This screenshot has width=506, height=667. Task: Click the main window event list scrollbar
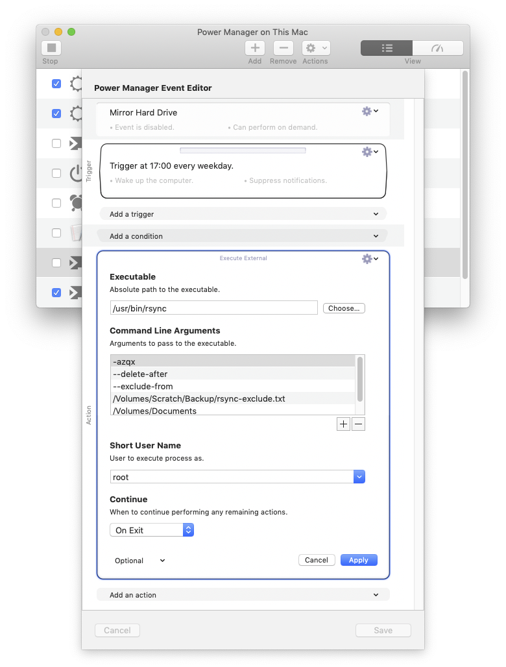(465, 175)
